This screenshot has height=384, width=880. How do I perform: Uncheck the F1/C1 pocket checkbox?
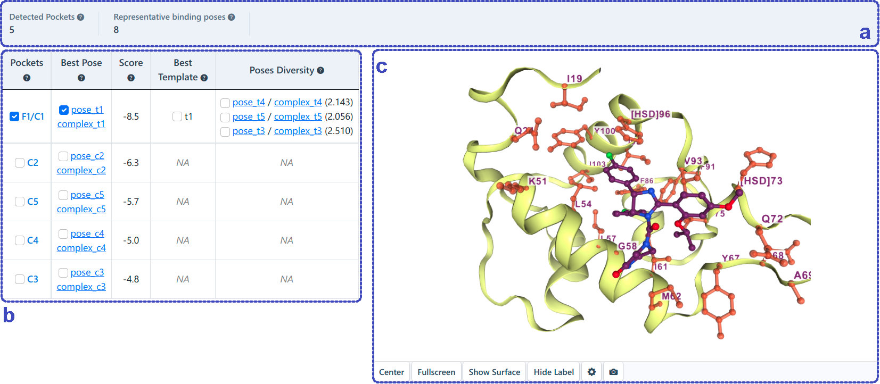(14, 116)
